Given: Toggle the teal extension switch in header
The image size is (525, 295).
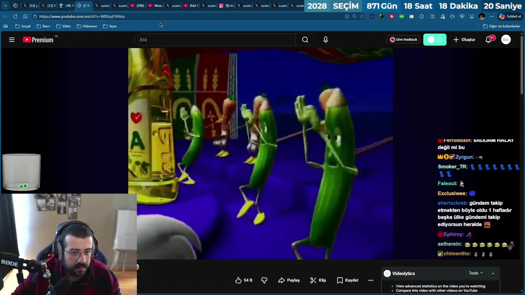Looking at the screenshot, I should pyautogui.click(x=435, y=40).
